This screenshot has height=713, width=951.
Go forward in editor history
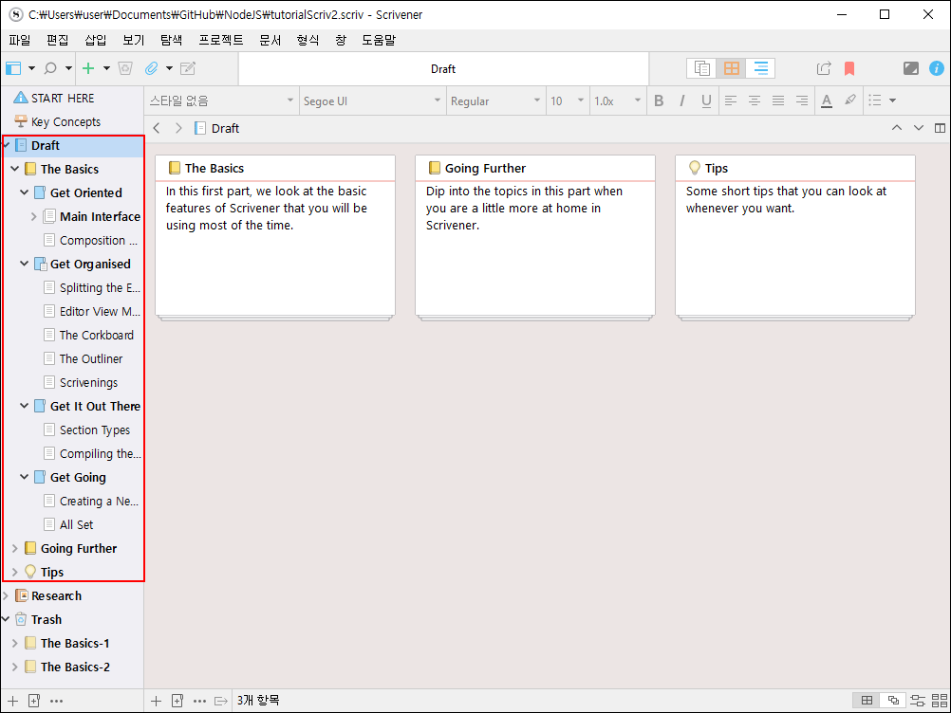[x=178, y=128]
